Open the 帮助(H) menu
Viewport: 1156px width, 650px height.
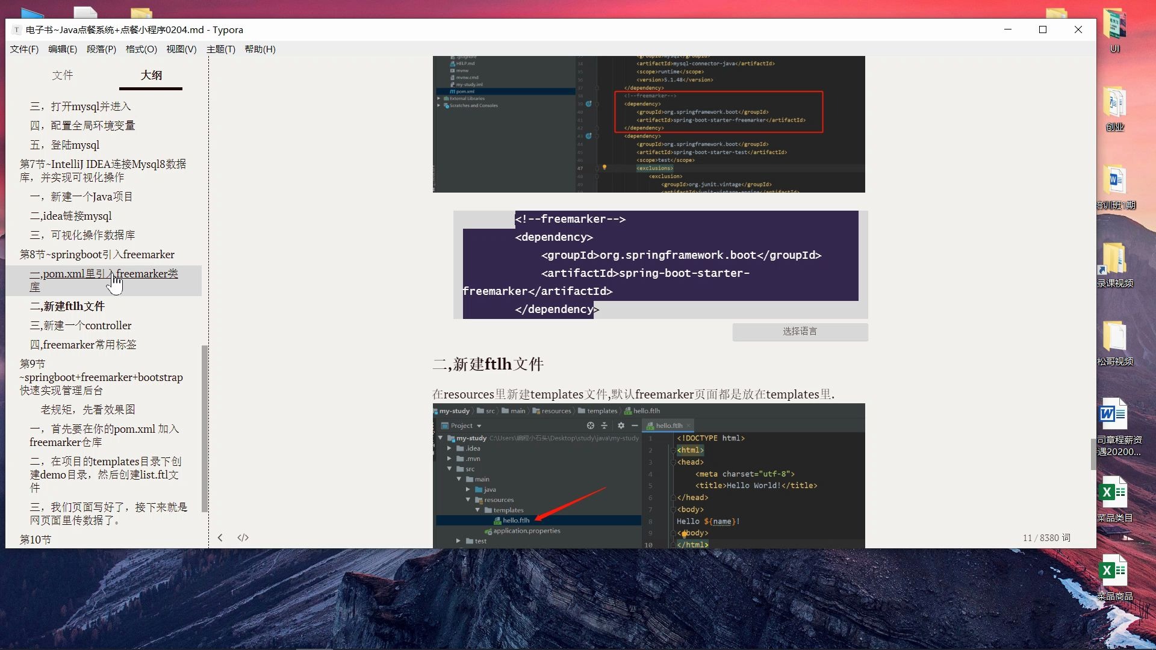[260, 49]
